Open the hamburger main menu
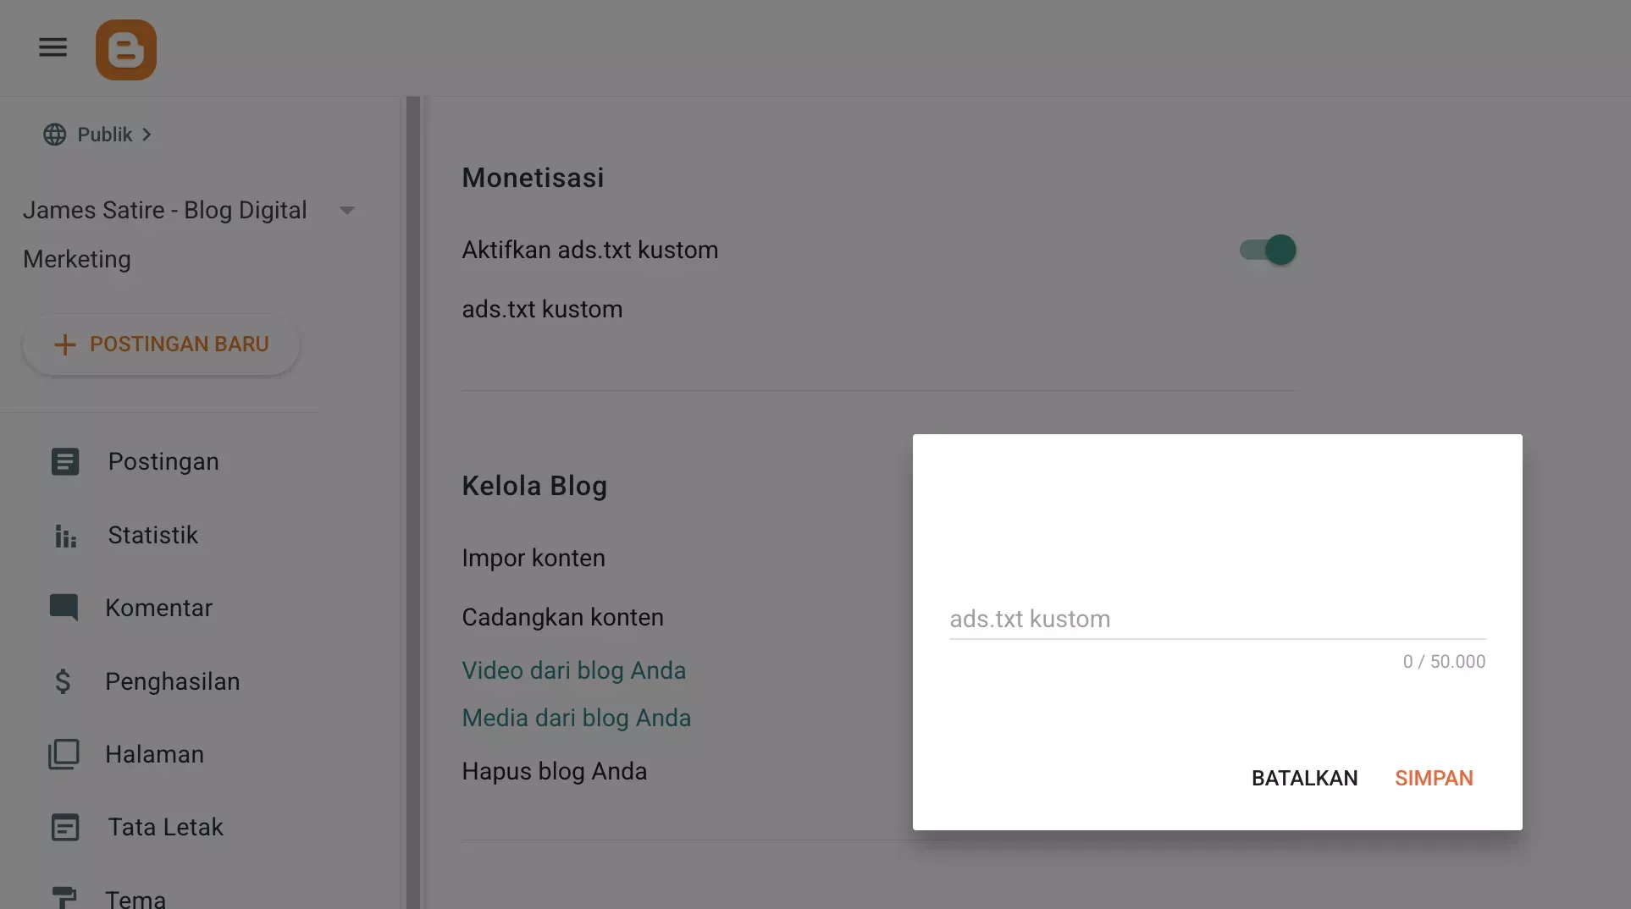 pyautogui.click(x=53, y=47)
